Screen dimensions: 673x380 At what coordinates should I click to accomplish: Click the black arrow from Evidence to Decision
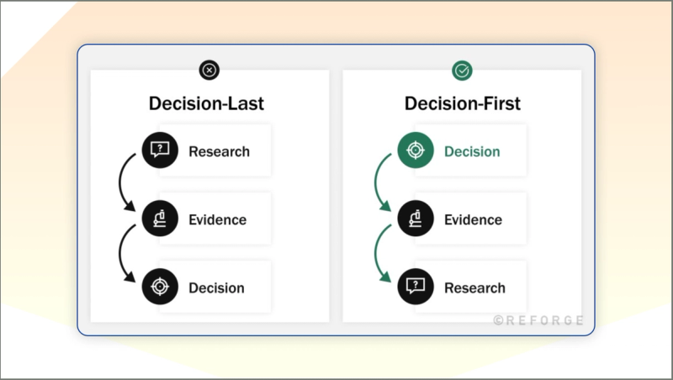126,254
